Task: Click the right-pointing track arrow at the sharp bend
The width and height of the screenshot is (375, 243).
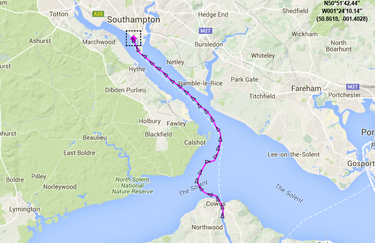Action: coord(207,162)
